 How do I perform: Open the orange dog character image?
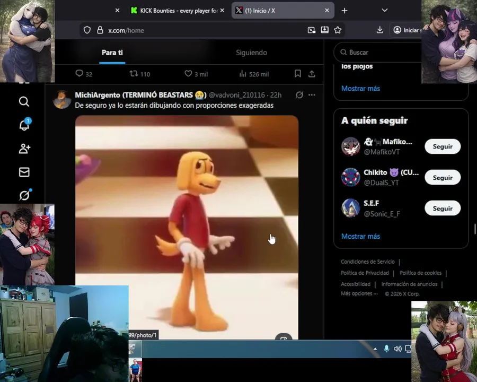click(x=187, y=227)
